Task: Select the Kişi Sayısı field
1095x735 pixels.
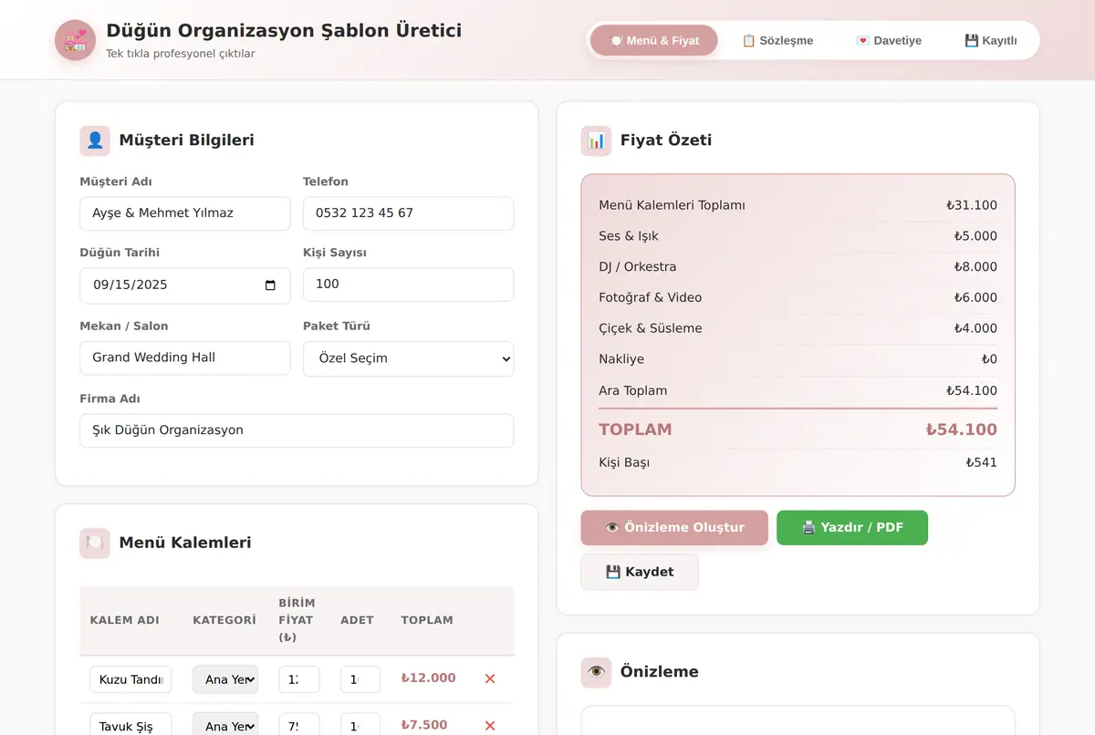Action: (x=408, y=285)
